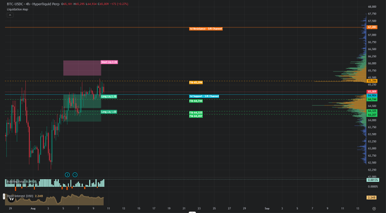This screenshot has width=386, height=213.
Task: Click the 1d Support S/R Channel label
Action: [x=204, y=96]
